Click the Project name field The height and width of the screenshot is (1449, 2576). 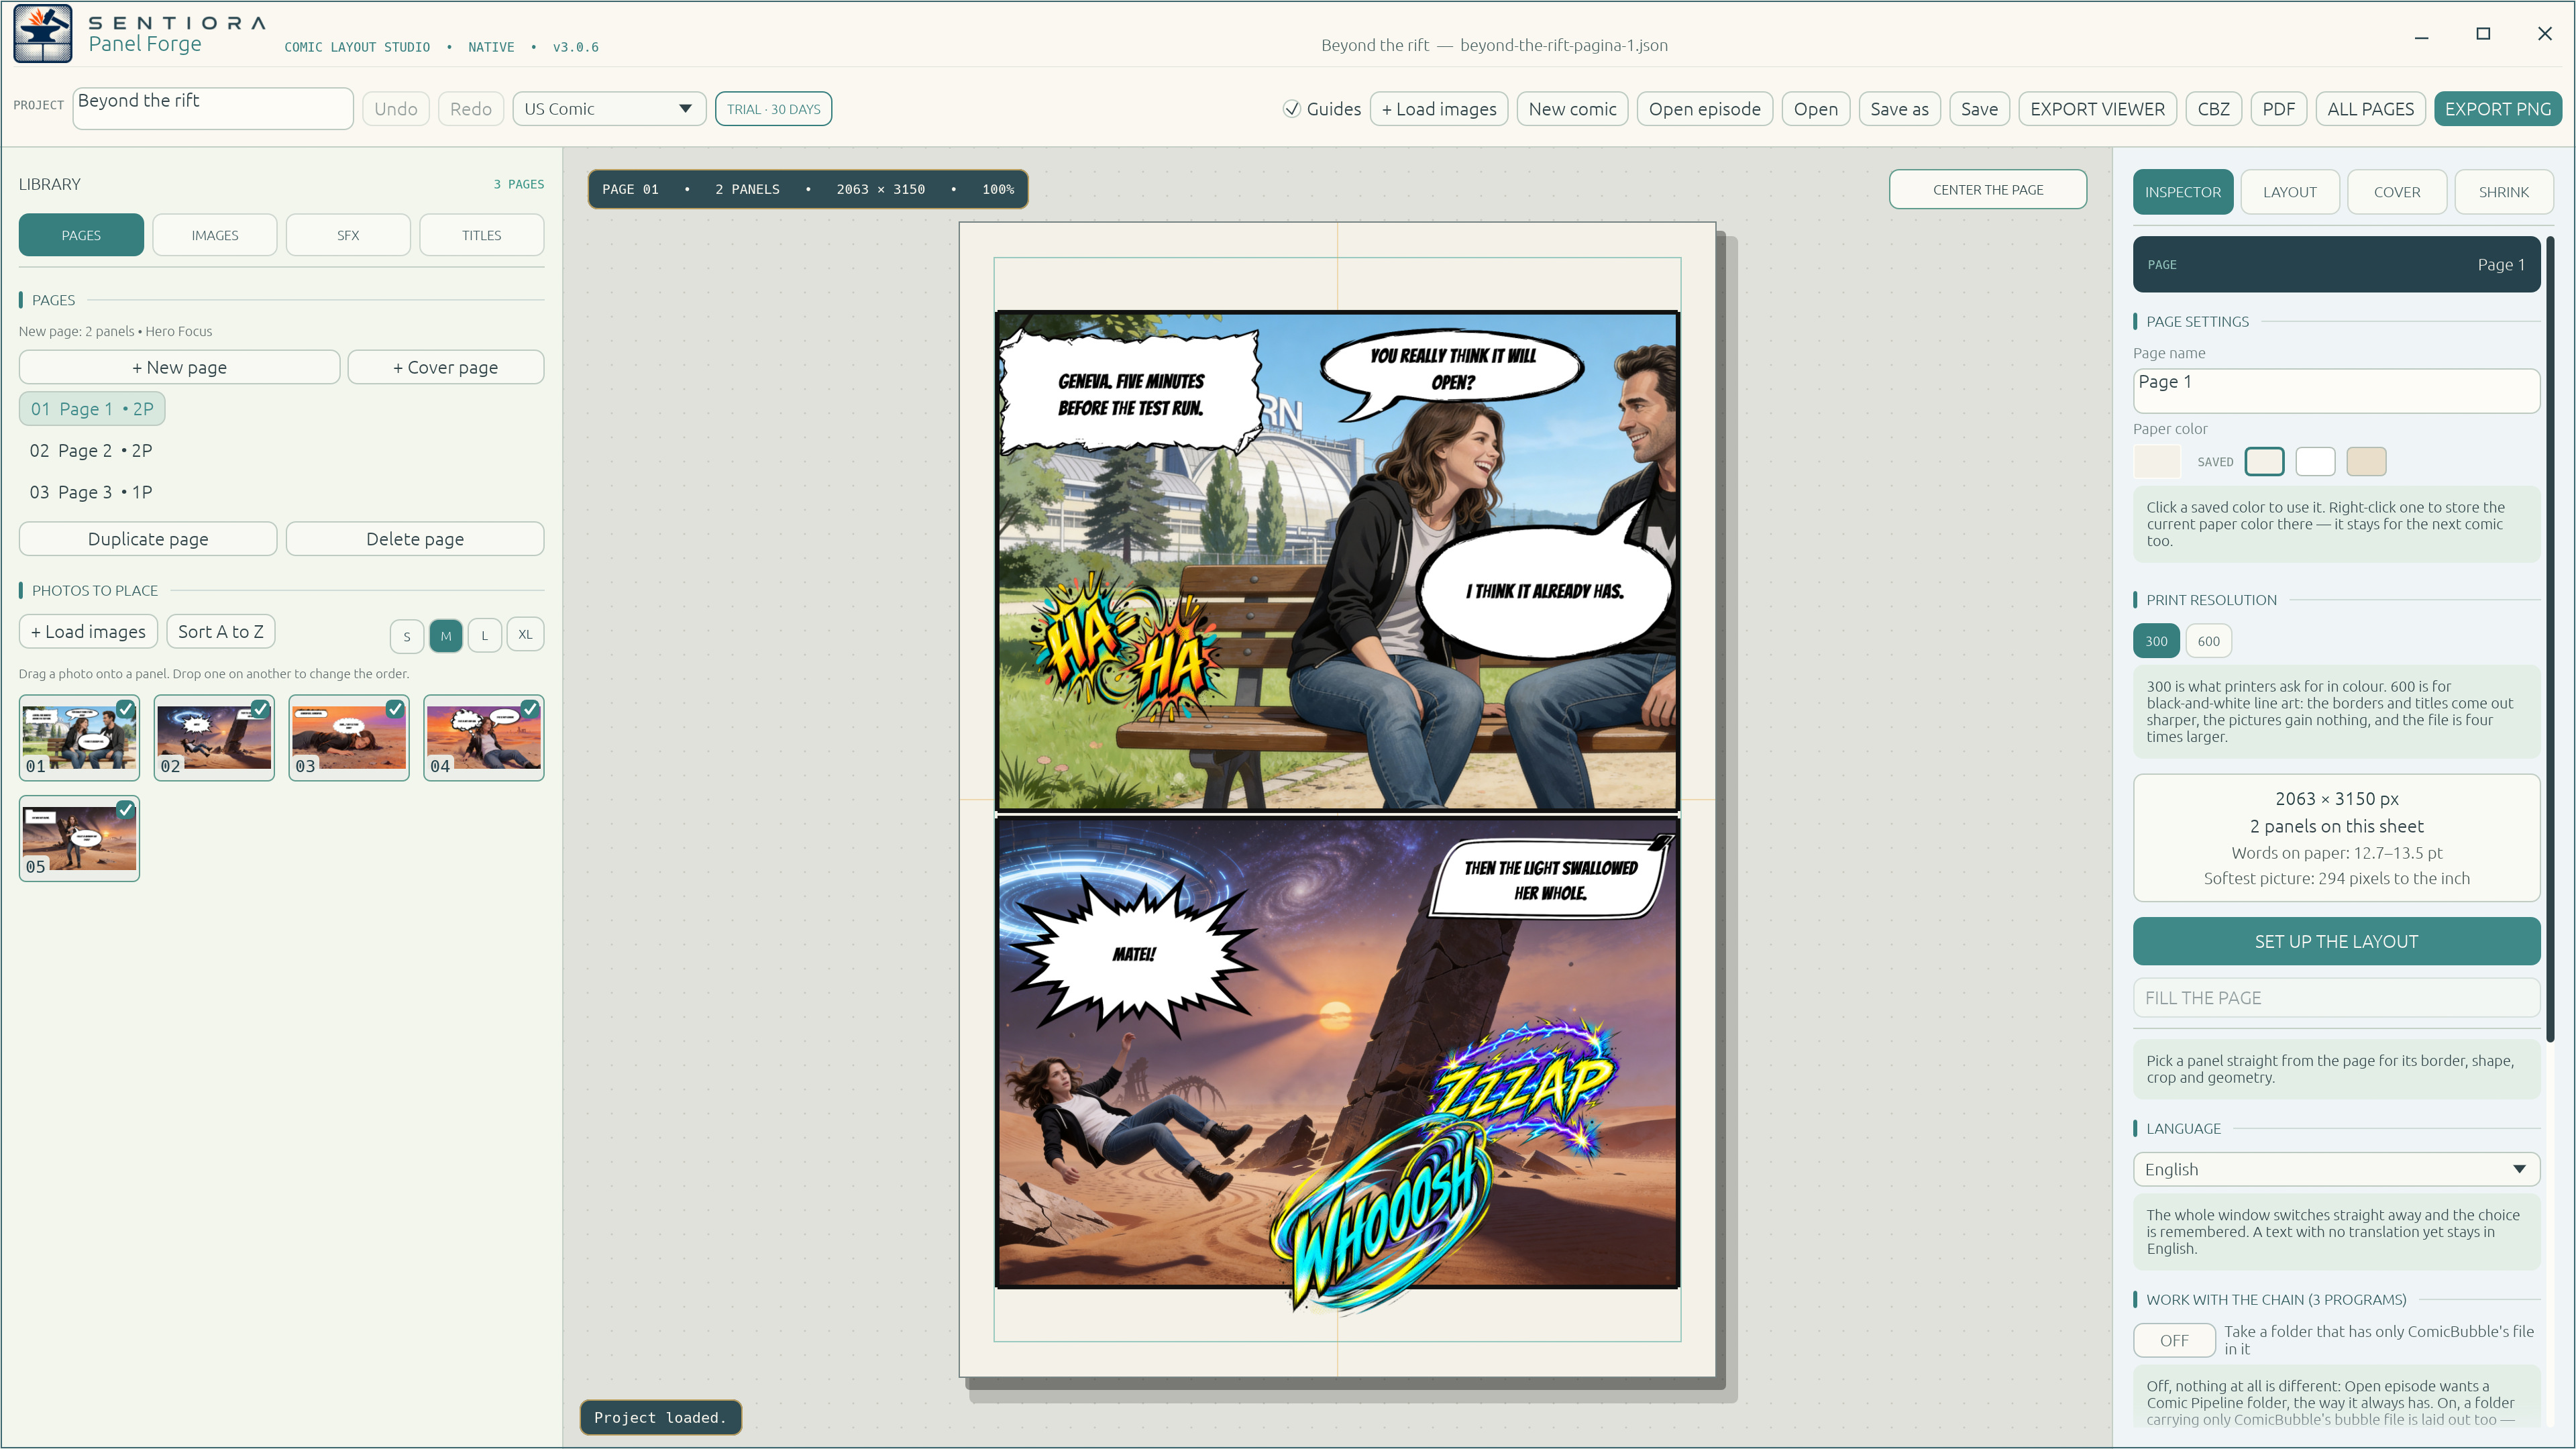click(x=213, y=108)
